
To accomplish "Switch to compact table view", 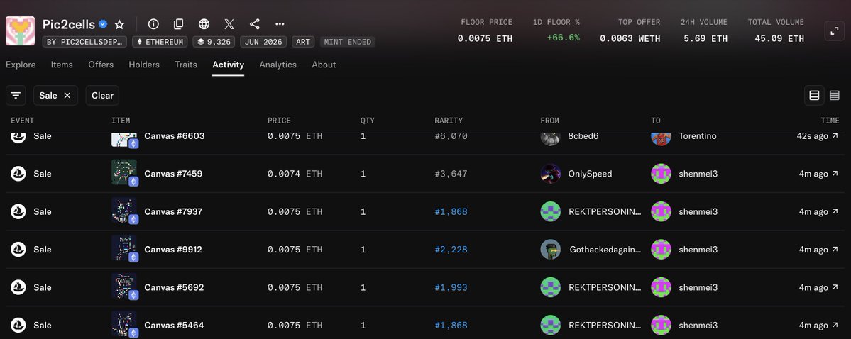I will 835,96.
